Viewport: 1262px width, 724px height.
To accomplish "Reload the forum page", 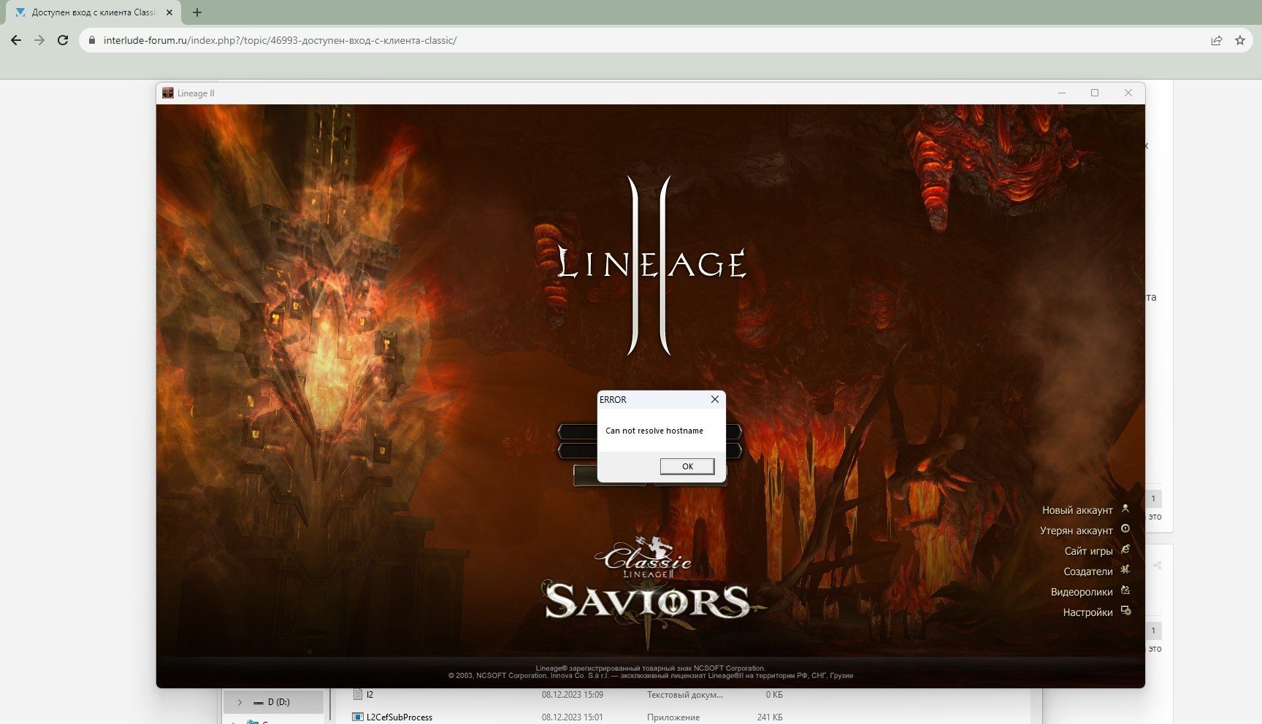I will click(63, 40).
